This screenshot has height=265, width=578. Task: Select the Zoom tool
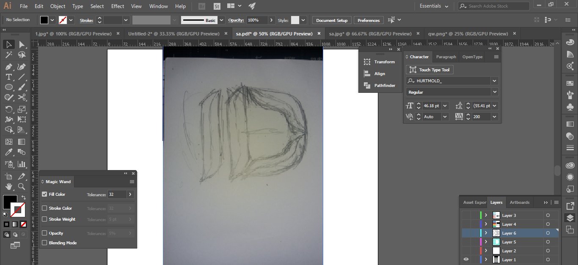(x=22, y=187)
